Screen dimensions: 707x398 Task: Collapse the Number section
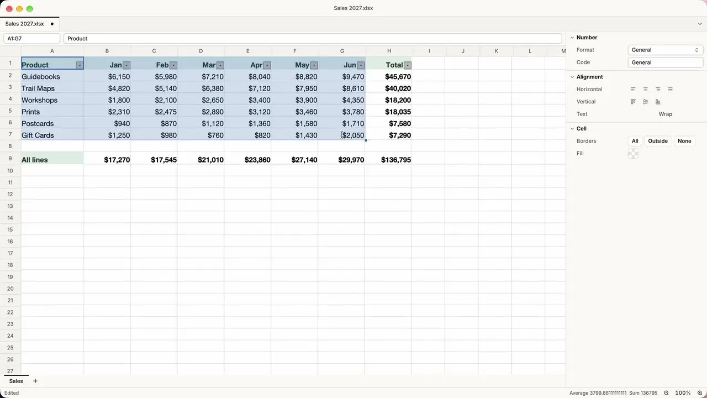tap(572, 38)
